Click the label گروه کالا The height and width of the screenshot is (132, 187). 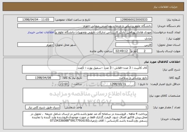coord(175,78)
